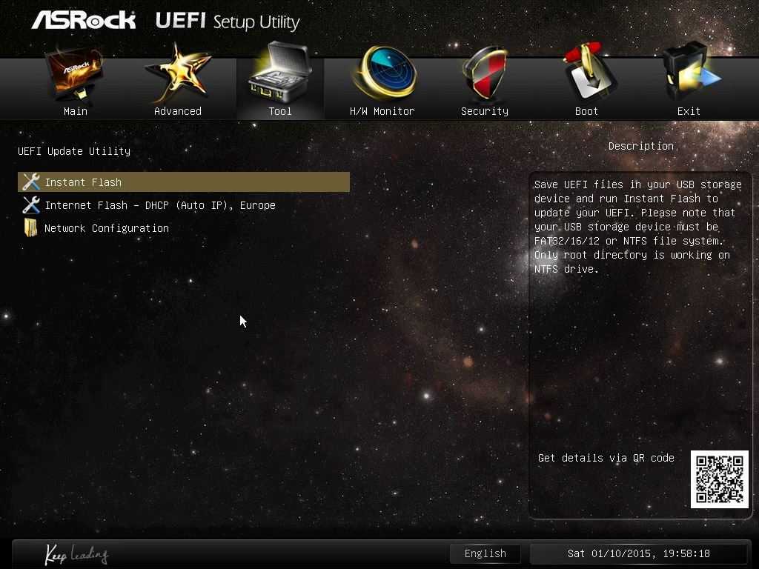The image size is (759, 569).
Task: Select the Security shield icon
Action: click(485, 73)
